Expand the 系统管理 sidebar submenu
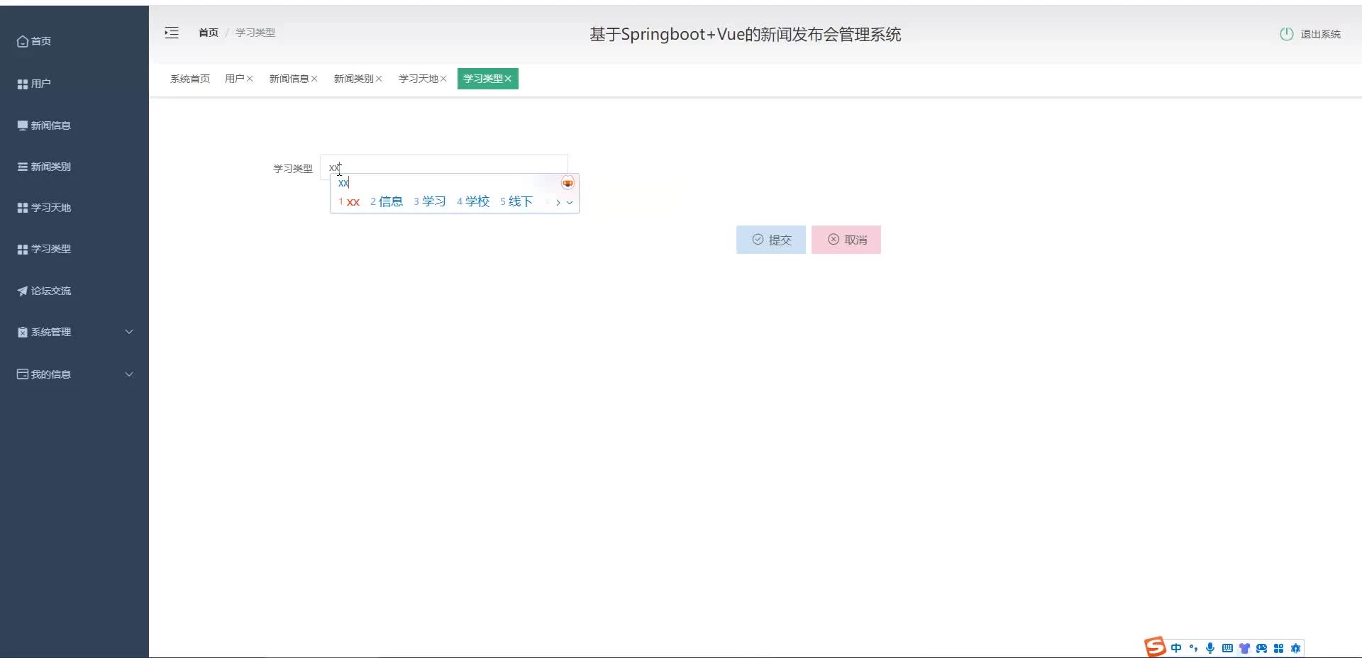 tap(74, 332)
